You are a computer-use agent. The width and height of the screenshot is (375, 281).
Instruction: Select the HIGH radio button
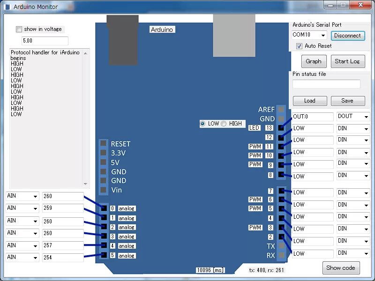click(x=224, y=124)
